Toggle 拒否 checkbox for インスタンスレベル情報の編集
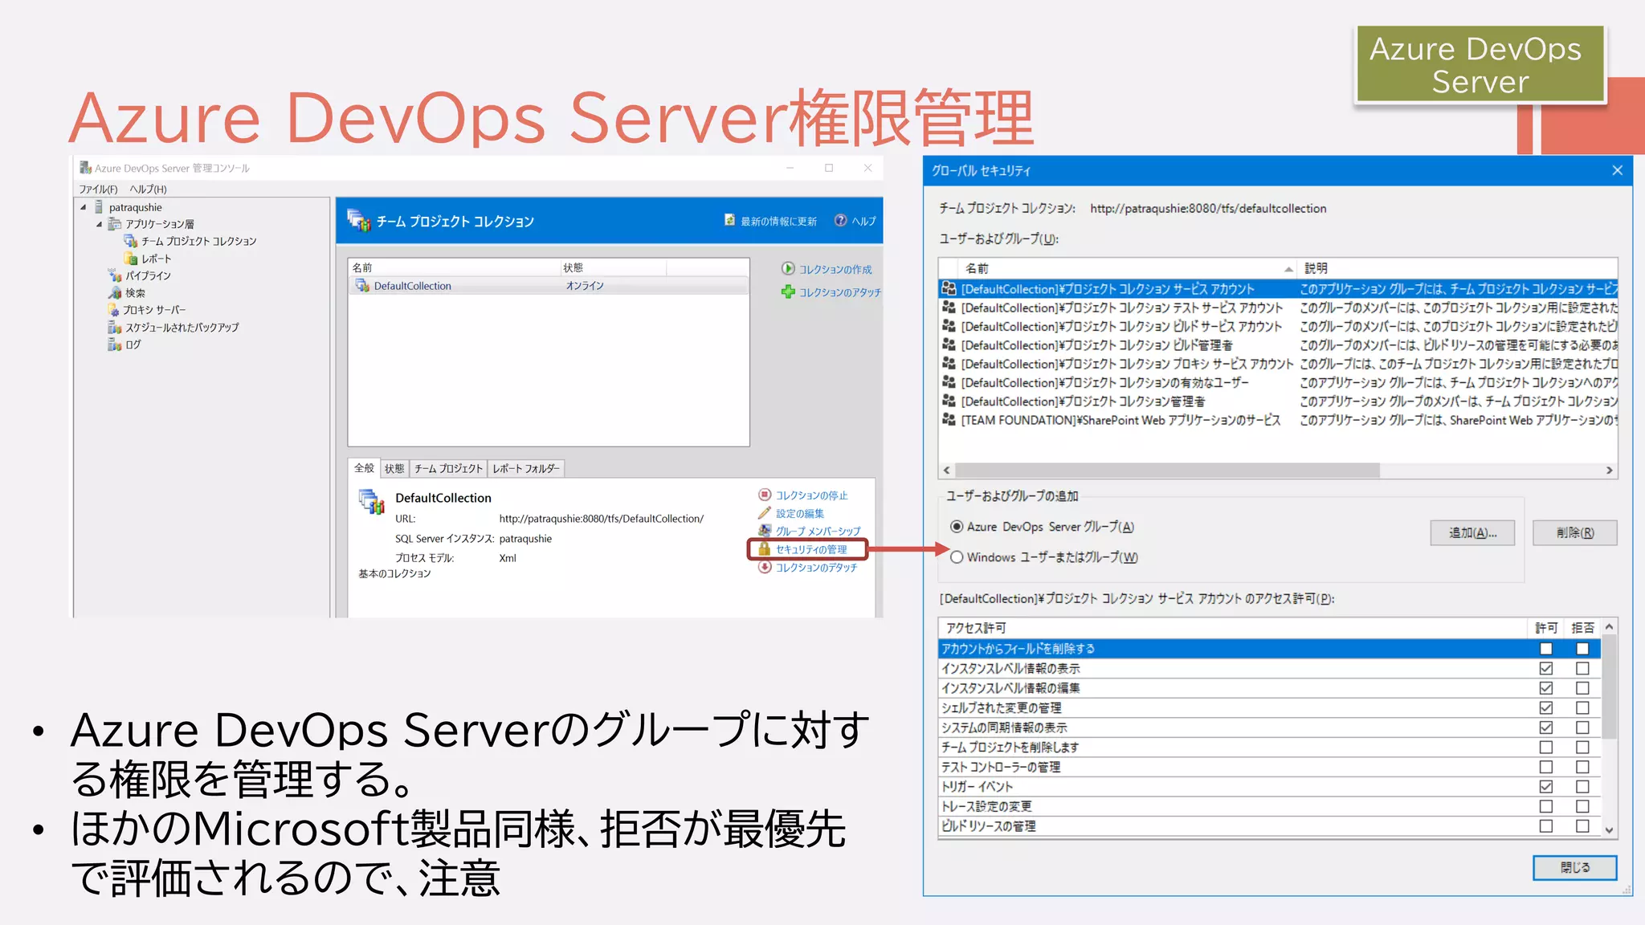Screen dimensions: 1645x925 tap(1582, 688)
